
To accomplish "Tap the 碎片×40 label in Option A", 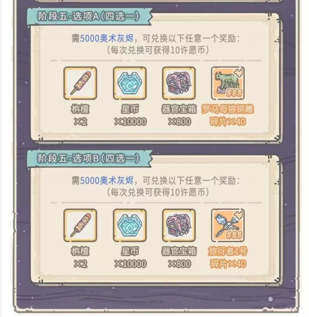I will coord(228,122).
